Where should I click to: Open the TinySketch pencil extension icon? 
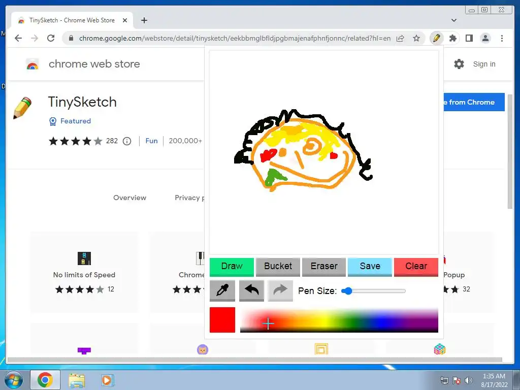436,38
